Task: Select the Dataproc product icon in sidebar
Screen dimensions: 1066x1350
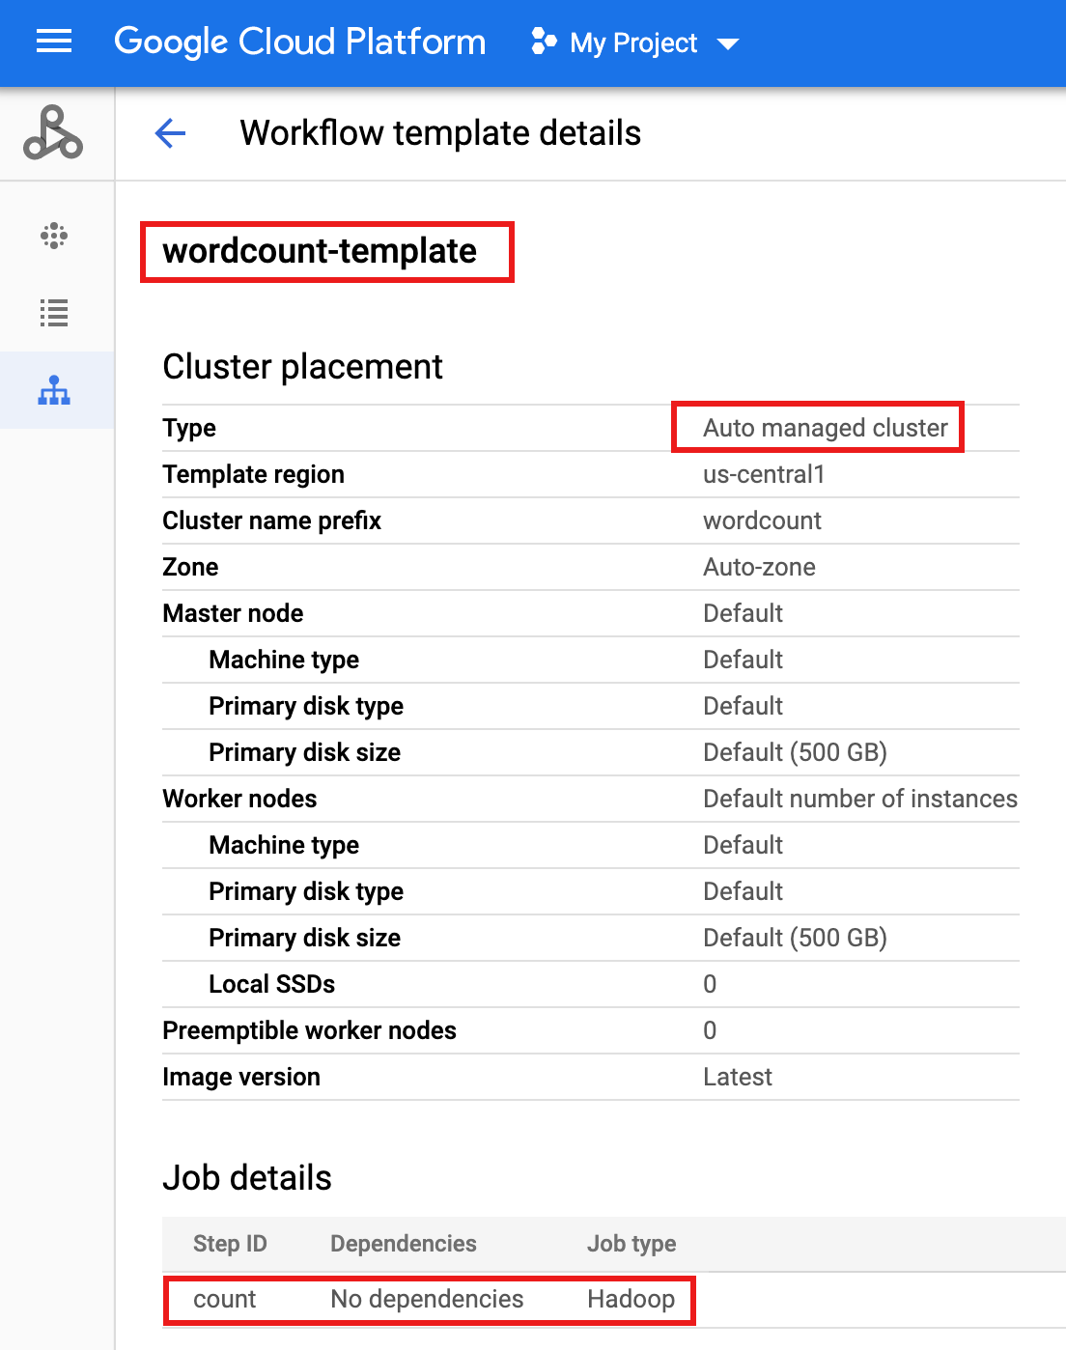Action: [55, 135]
